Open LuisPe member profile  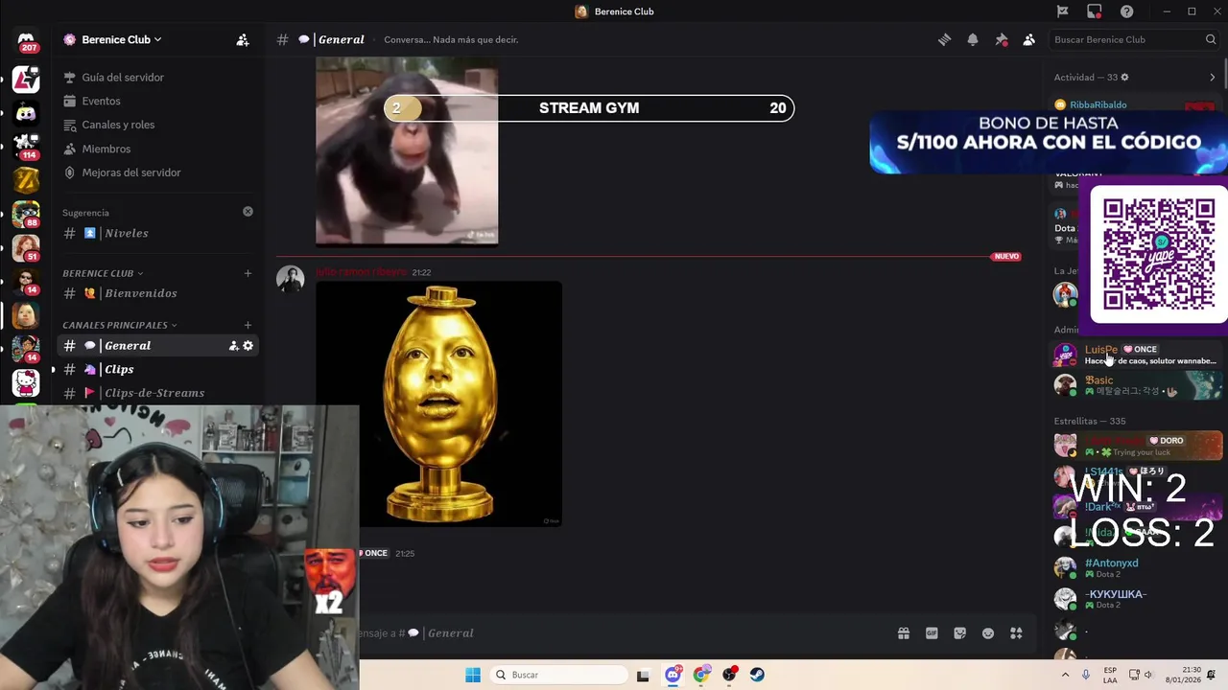(1138, 355)
